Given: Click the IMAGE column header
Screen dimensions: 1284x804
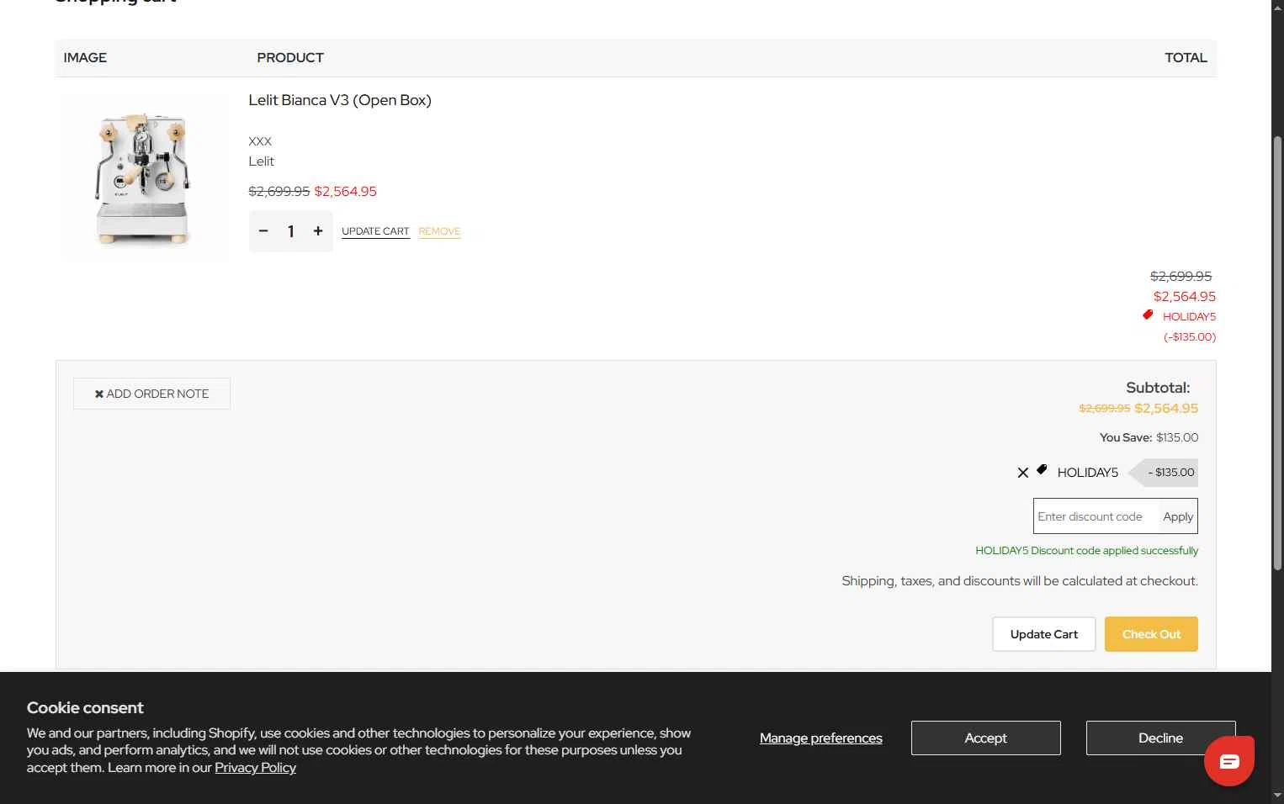Looking at the screenshot, I should click(85, 58).
